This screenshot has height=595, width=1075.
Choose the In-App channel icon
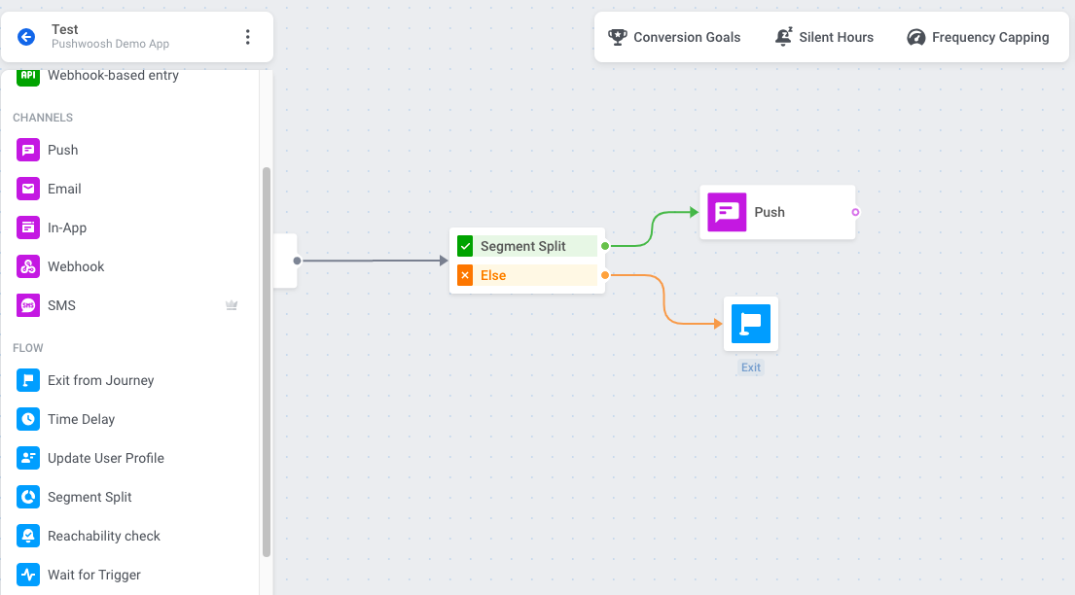28,227
